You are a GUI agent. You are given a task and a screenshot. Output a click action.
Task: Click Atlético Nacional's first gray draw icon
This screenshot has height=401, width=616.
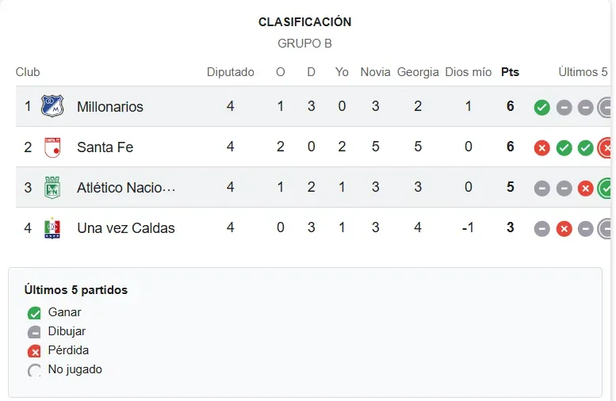(541, 189)
